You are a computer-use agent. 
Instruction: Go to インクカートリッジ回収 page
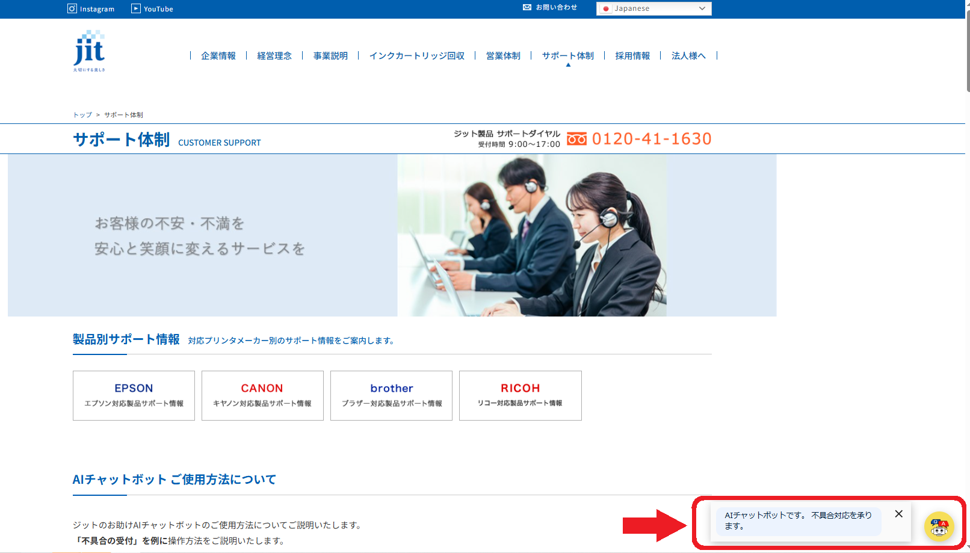(416, 55)
